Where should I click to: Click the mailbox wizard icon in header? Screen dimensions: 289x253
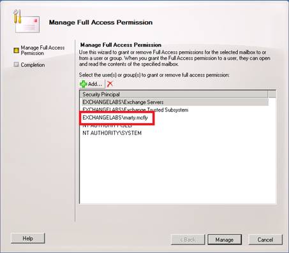[26, 22]
